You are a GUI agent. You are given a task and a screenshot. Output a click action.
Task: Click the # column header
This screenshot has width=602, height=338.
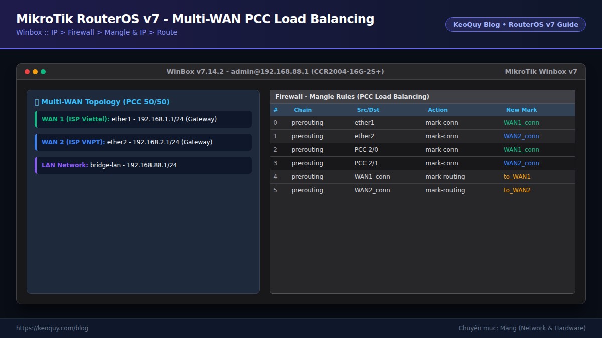[275, 110]
